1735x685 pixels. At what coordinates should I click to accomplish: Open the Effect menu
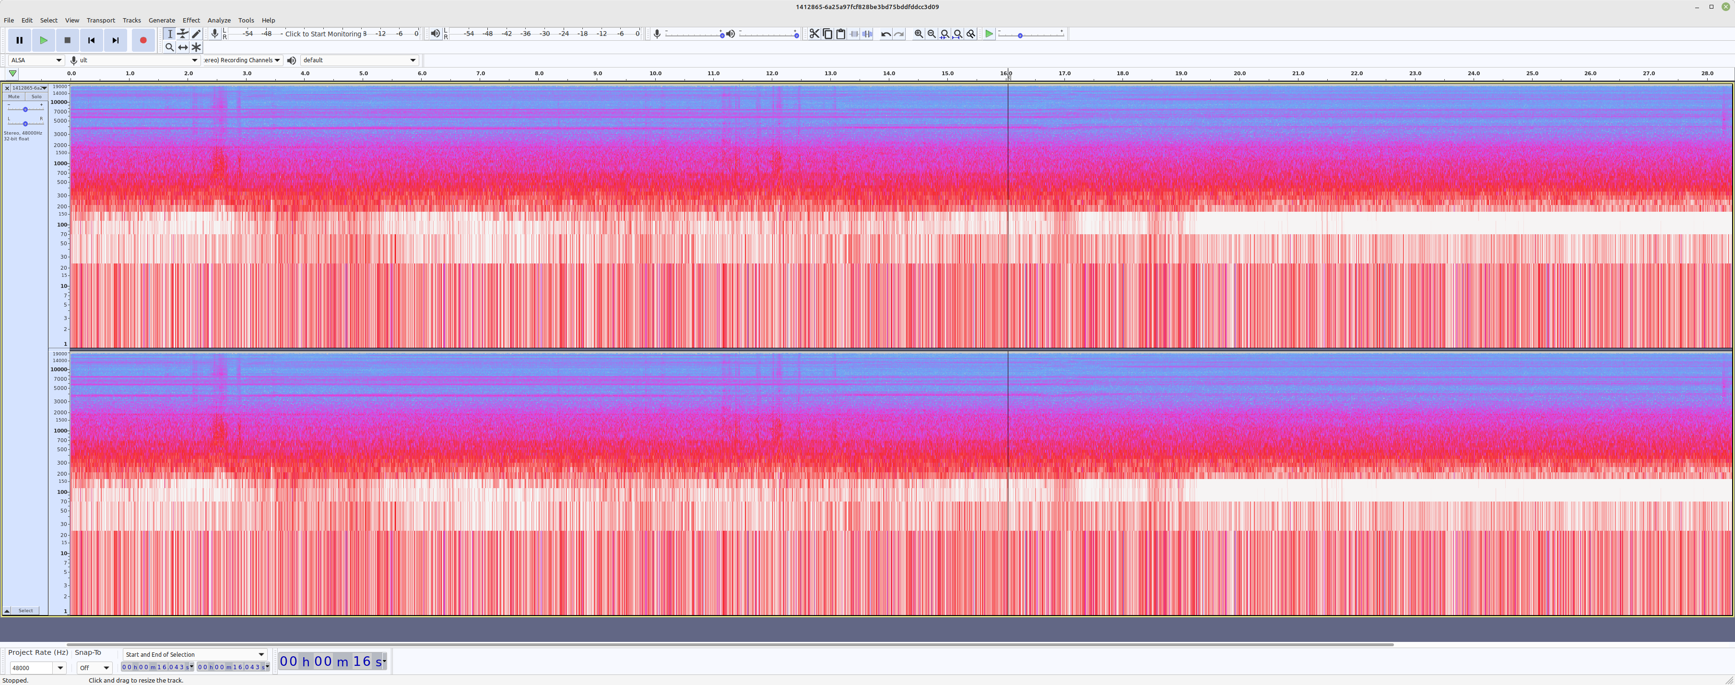(x=191, y=20)
